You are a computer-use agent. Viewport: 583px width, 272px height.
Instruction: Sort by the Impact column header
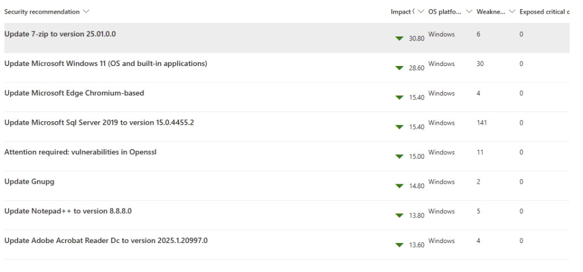[x=401, y=11]
